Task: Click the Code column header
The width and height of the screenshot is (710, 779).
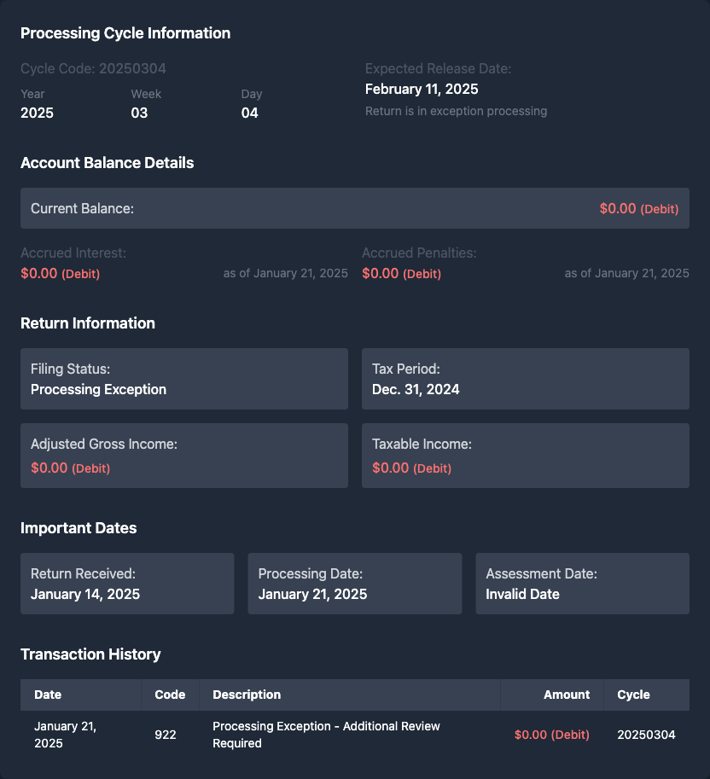Action: click(x=170, y=695)
